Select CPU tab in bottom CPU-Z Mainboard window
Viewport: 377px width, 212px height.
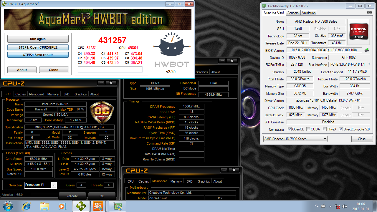coord(131,181)
